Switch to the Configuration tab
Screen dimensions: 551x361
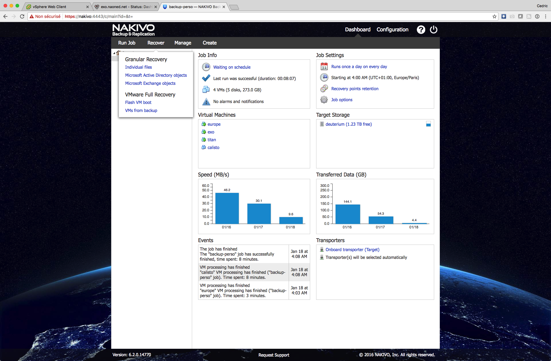coord(392,30)
